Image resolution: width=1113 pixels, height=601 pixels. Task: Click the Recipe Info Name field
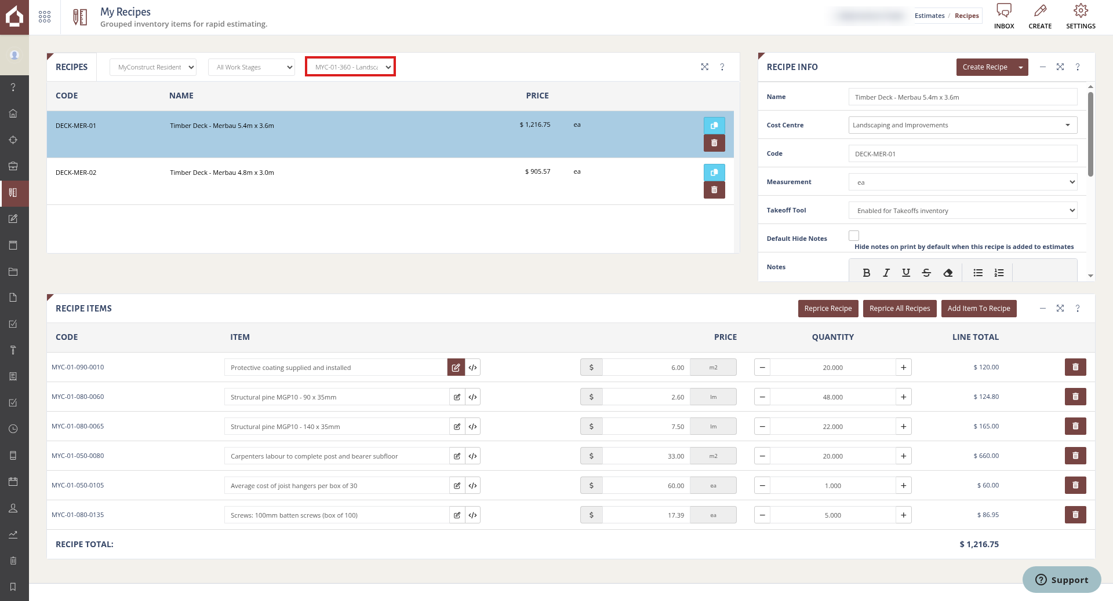click(963, 97)
